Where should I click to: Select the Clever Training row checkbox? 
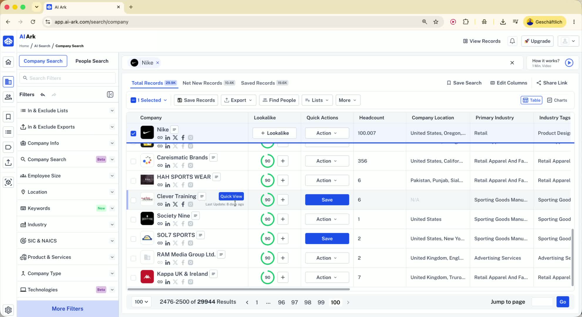click(133, 200)
